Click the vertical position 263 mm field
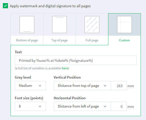 [119, 86]
